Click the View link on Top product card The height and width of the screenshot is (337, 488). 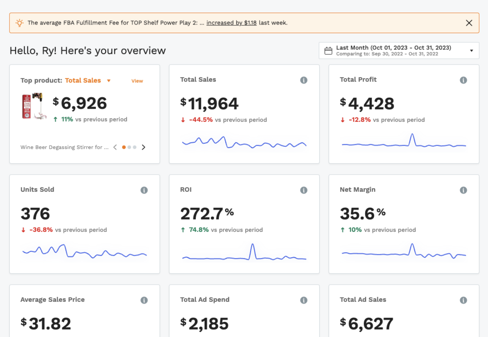pyautogui.click(x=137, y=81)
